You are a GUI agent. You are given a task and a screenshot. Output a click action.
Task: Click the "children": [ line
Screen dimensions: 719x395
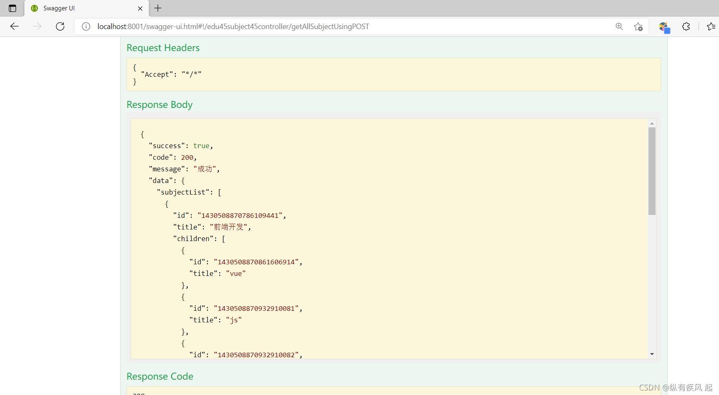(x=199, y=239)
